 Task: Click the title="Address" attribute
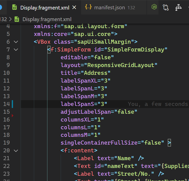click(85, 73)
